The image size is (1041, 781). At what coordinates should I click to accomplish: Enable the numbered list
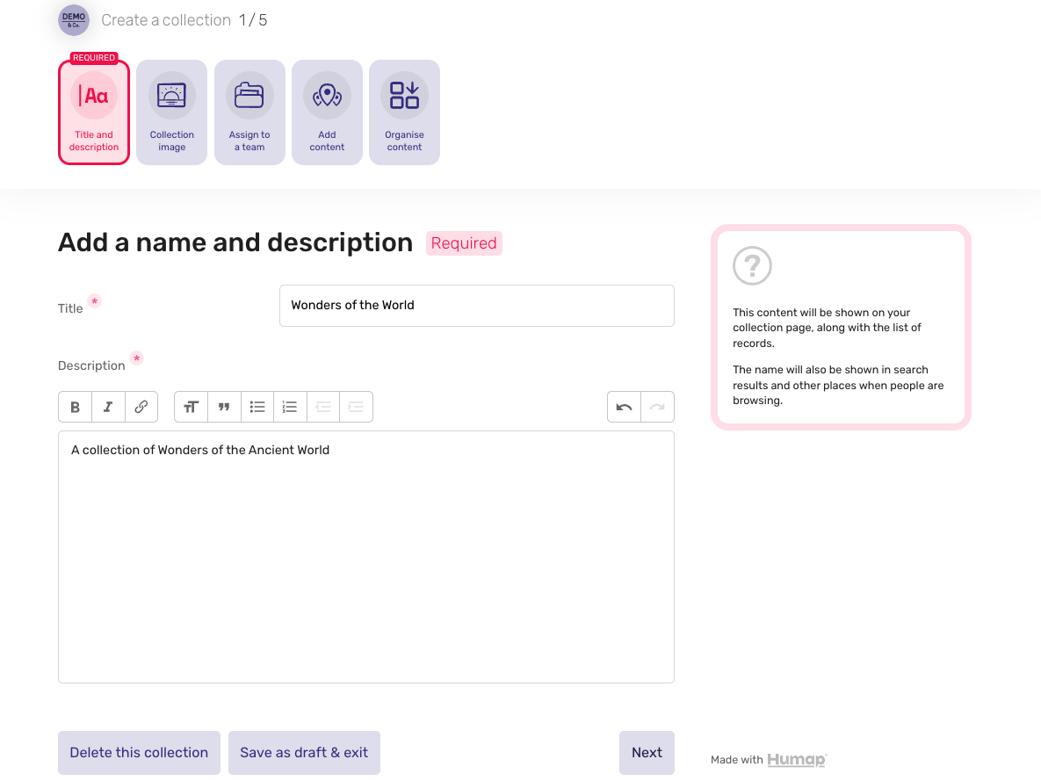pyautogui.click(x=290, y=406)
